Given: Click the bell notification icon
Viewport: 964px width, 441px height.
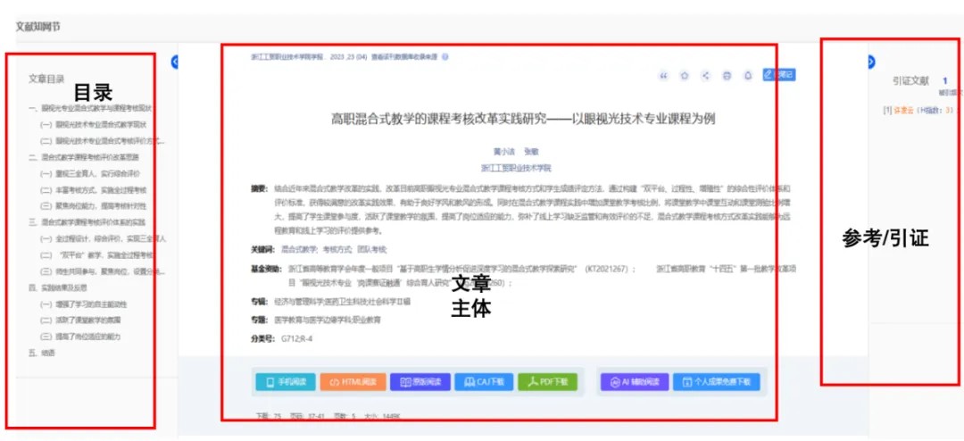Looking at the screenshot, I should coord(748,76).
